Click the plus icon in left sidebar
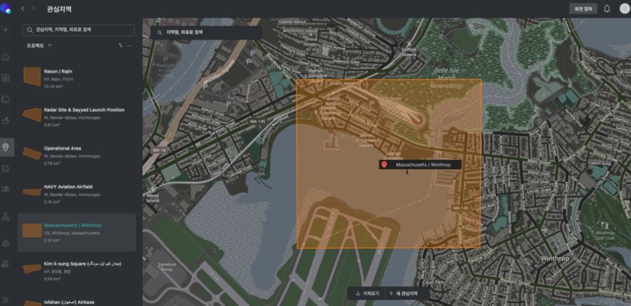Screen dimensions: 631x306 [x=6, y=30]
